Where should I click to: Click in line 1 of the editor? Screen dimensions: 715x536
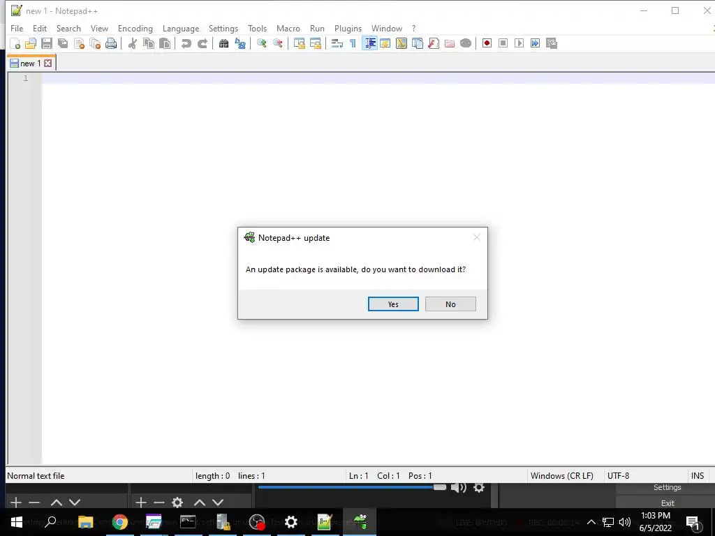[x=378, y=78]
